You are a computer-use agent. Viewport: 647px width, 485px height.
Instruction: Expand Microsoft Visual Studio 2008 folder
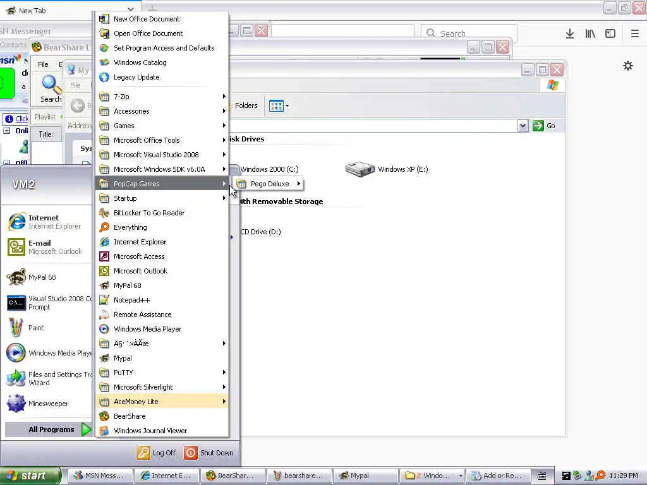pos(162,155)
